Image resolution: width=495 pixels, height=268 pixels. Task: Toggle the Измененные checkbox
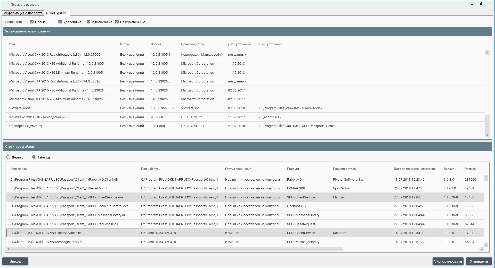click(88, 22)
